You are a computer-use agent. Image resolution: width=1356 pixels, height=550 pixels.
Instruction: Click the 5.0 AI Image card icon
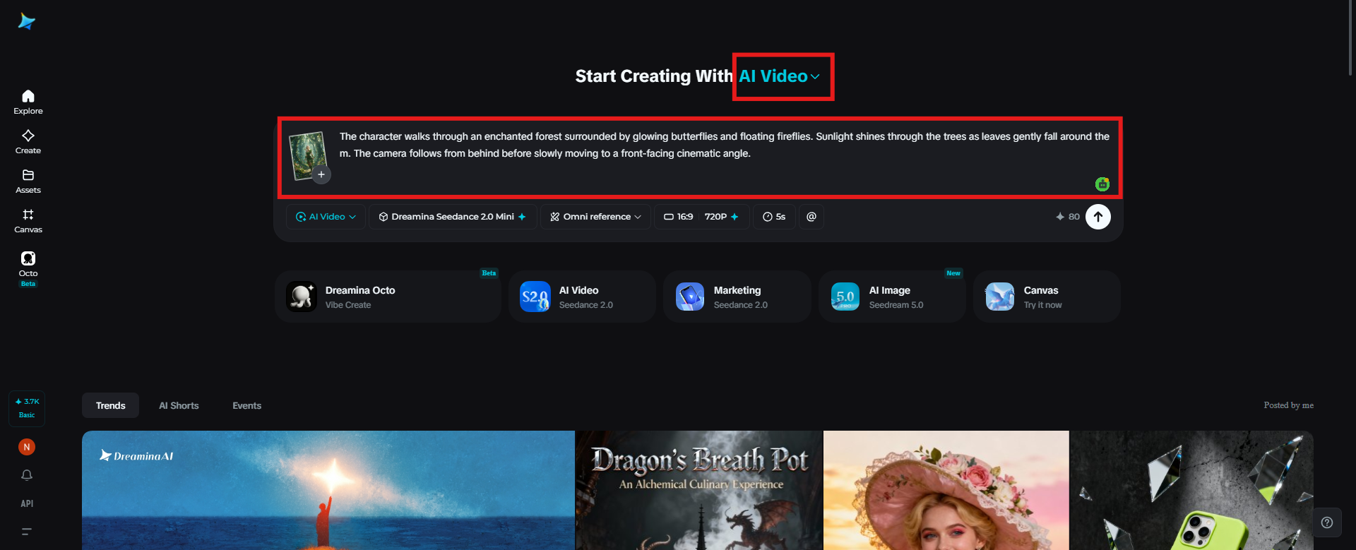click(x=845, y=297)
